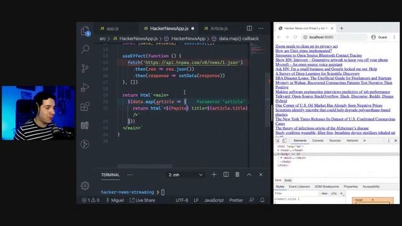
Task: Open 'Singapore to Open Source Bluetooth Contact Tracing' link
Action: (318, 55)
